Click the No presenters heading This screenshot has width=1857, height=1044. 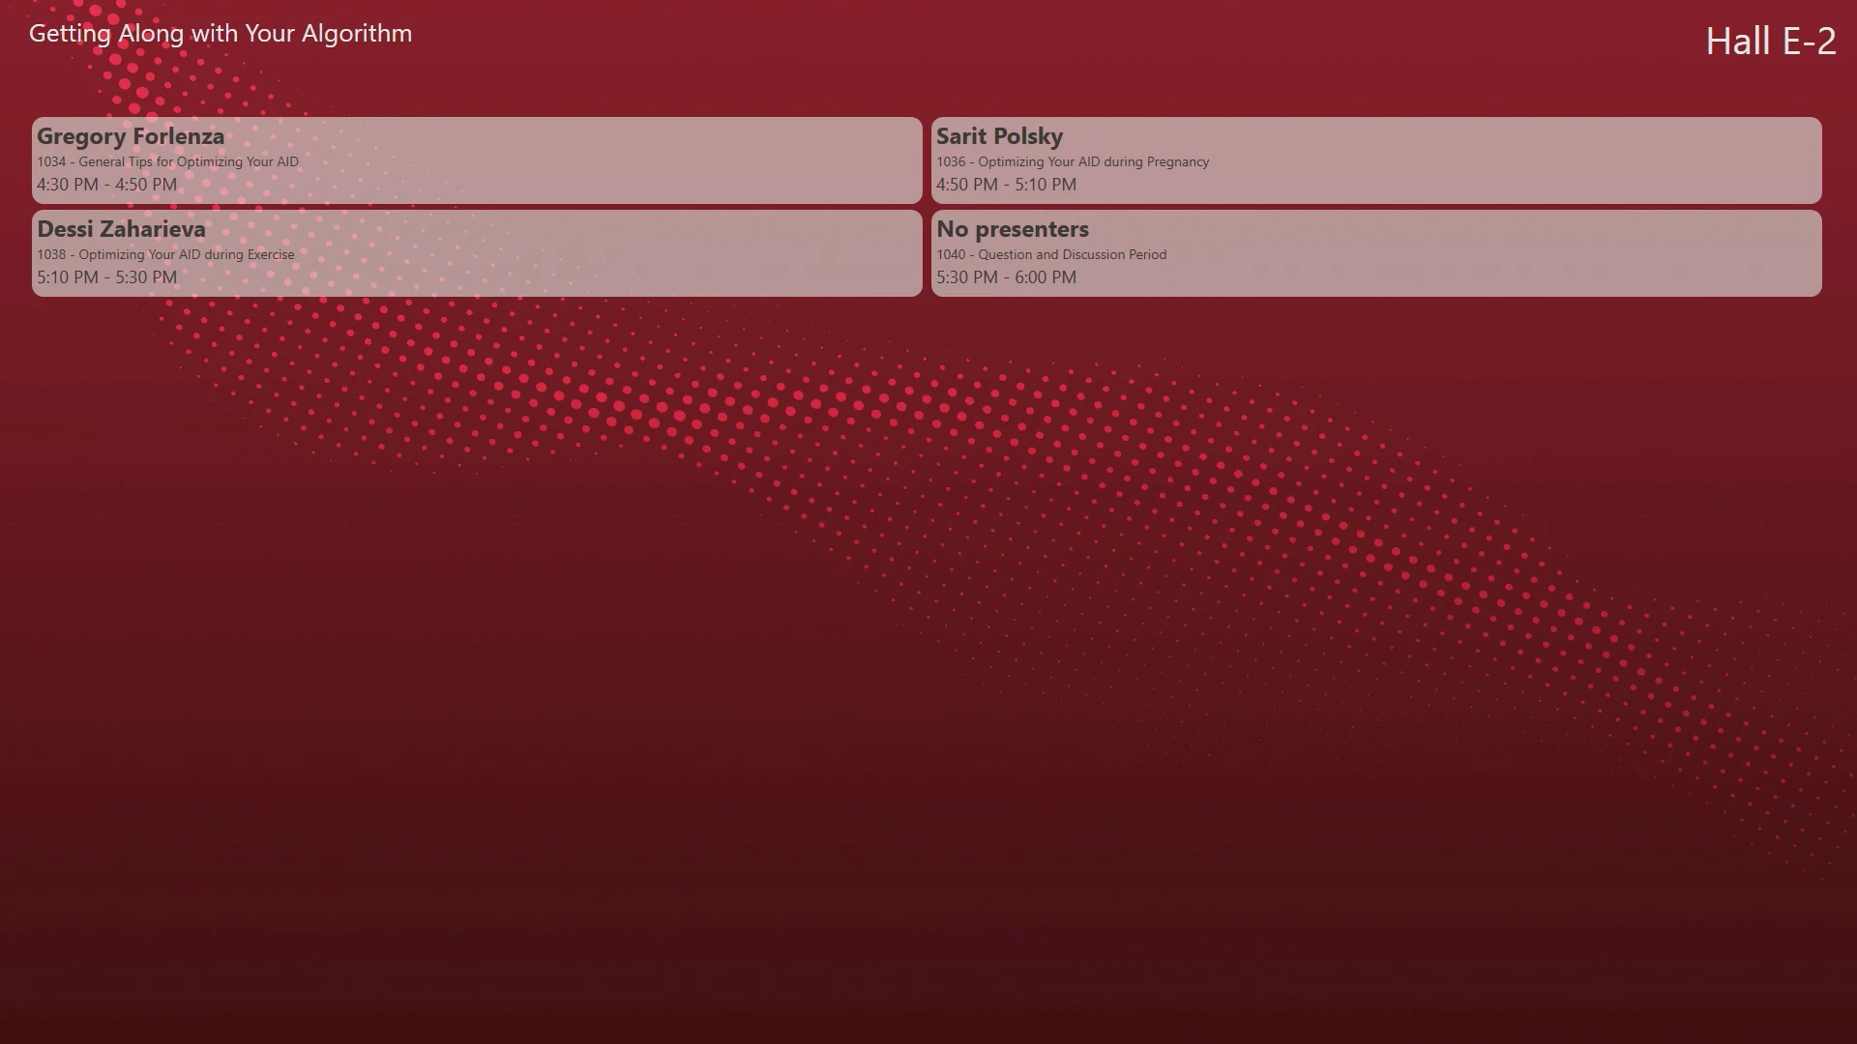coord(1013,229)
